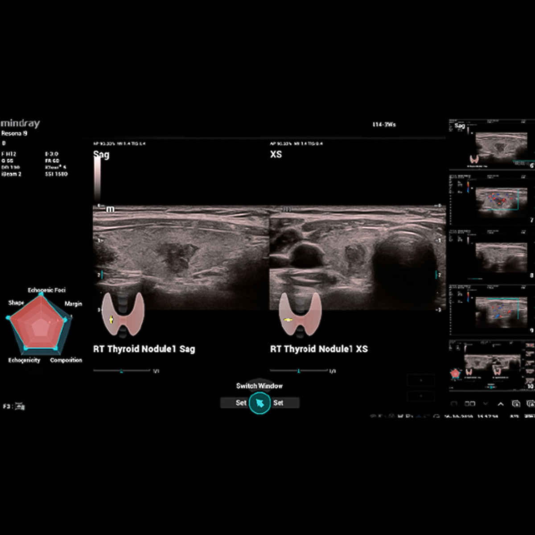Viewport: 535px width, 535px height.
Task: Click the cine slider under XS image
Action: coord(299,370)
